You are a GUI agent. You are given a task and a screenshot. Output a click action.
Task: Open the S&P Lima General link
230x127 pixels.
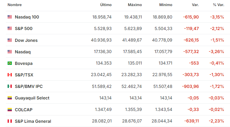pyautogui.click(x=33, y=121)
